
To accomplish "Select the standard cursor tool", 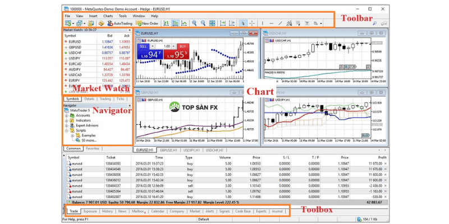I will 243,23.
